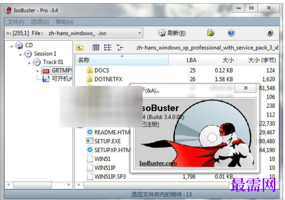This screenshot has width=285, height=200.
Task: Click the green export/online update icon
Action: click(210, 33)
